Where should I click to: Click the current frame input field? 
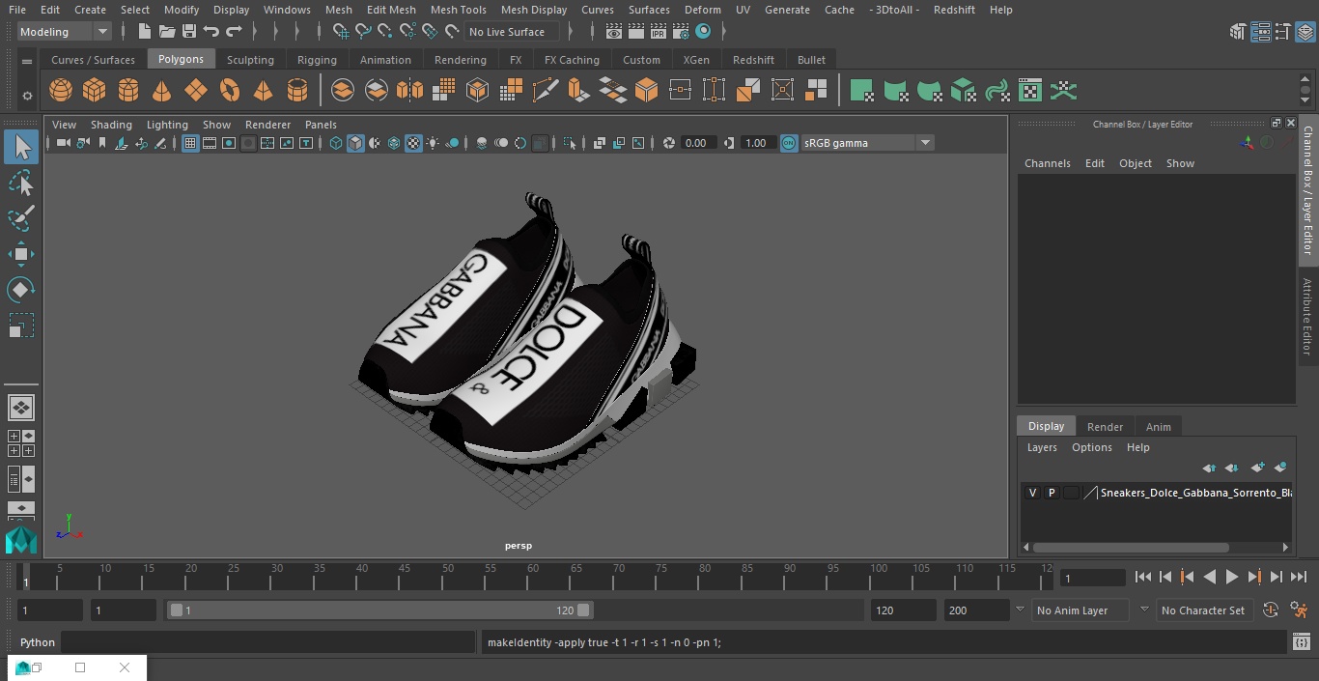click(x=1092, y=578)
